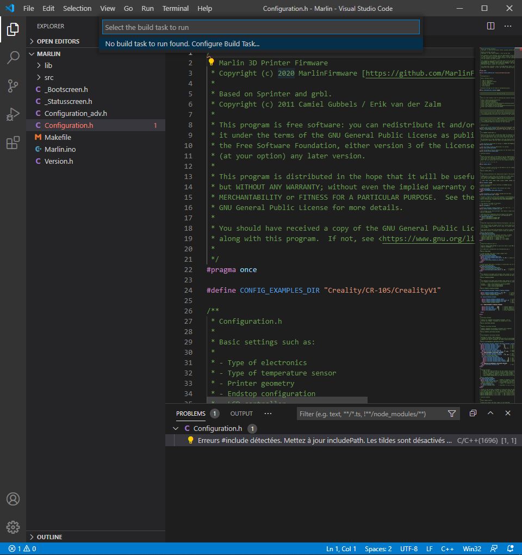Screen dimensions: 522x555
Task: Expand the OPEN EDITORS section
Action: point(32,41)
